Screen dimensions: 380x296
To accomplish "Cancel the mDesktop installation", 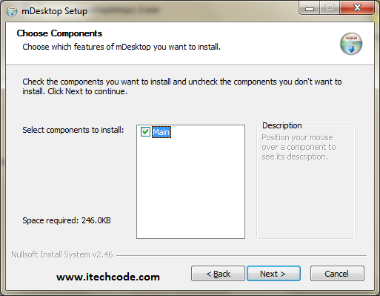I will tap(337, 274).
